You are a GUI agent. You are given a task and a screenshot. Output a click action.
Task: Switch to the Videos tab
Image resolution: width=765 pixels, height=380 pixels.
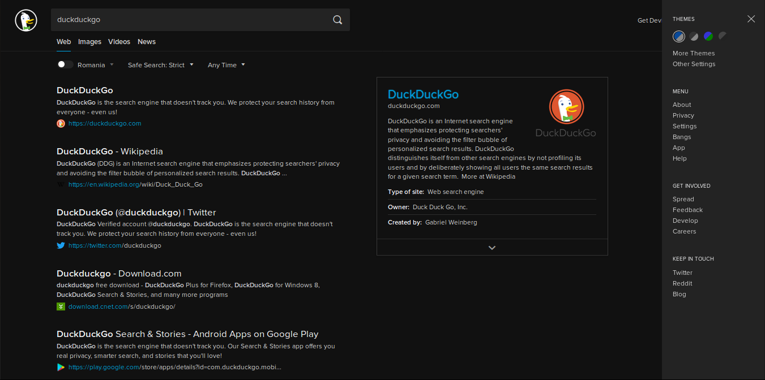(x=119, y=42)
